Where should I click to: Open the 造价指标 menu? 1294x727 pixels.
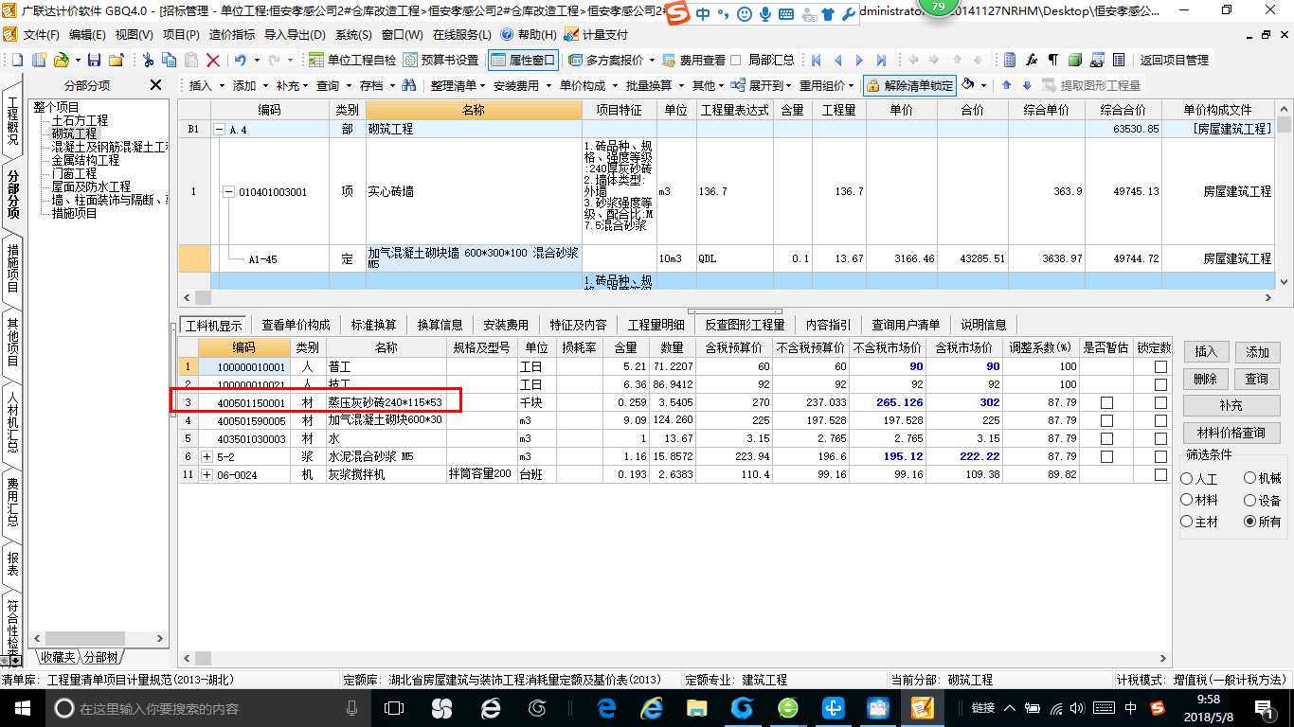(232, 34)
